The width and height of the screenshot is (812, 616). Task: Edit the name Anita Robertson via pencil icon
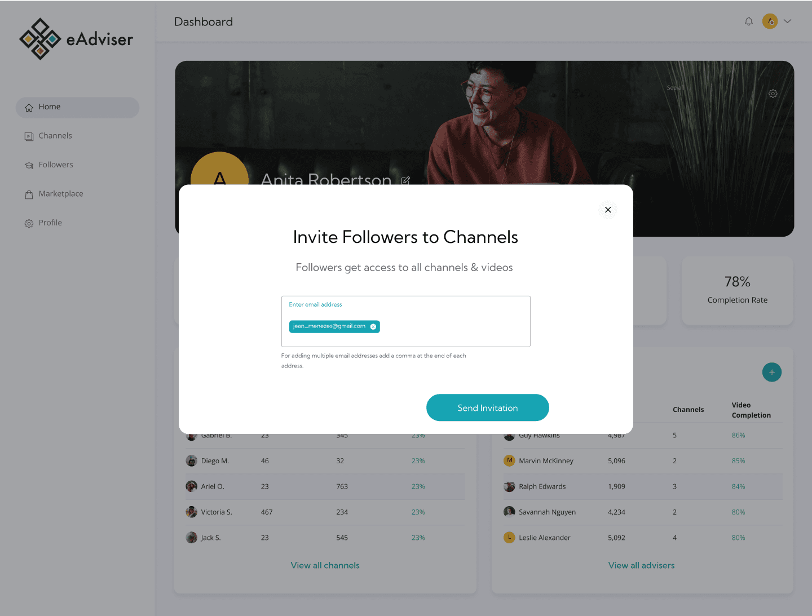click(x=405, y=180)
